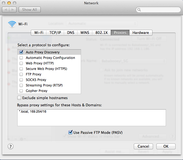The width and height of the screenshot is (183, 160).
Task: Toggle Auto Proxy Discovery checkbox
Action: pyautogui.click(x=21, y=52)
